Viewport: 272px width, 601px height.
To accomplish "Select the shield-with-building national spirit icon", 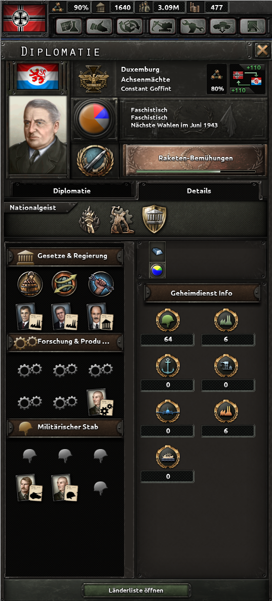I will 154,219.
